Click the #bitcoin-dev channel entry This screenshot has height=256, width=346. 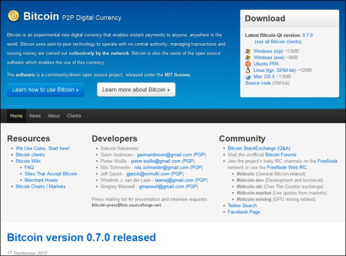point(280,180)
